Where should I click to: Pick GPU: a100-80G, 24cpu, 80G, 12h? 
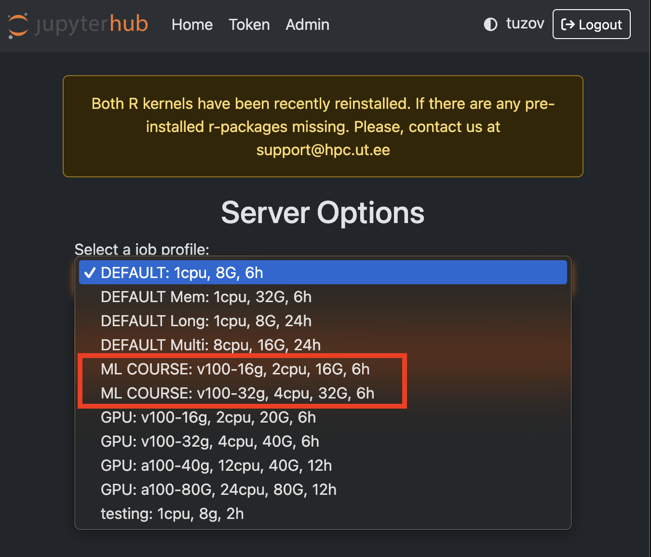(323, 490)
